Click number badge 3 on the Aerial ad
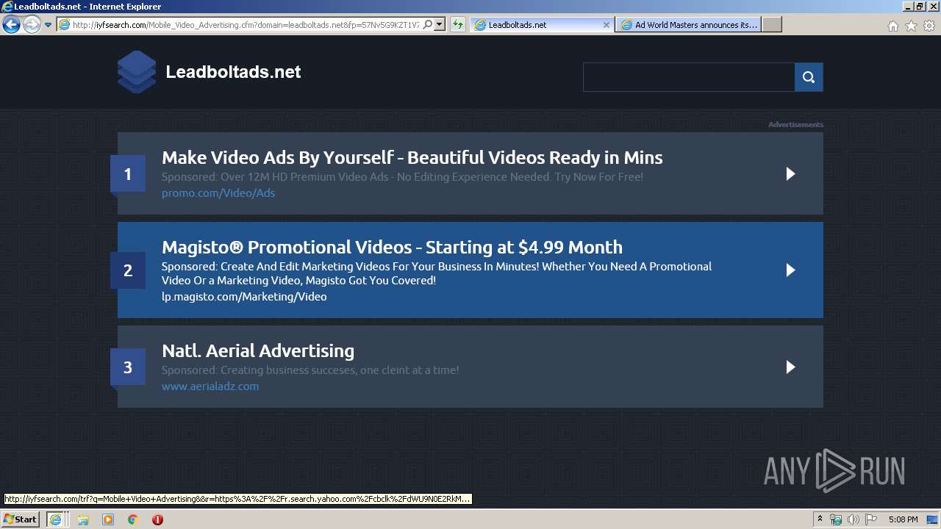The width and height of the screenshot is (941, 529). point(128,367)
